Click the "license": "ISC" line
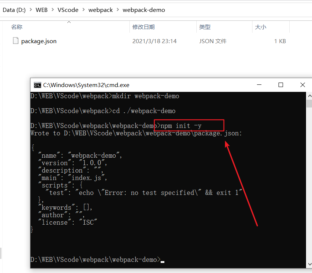Image resolution: width=312 pixels, height=273 pixels. [67, 222]
